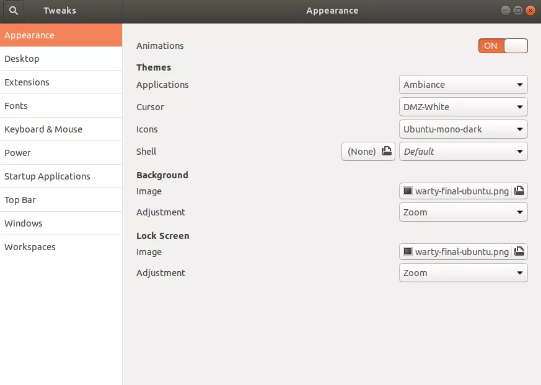Open Background Adjustment Zoom dropdown
Image resolution: width=541 pixels, height=385 pixels.
coord(463,212)
